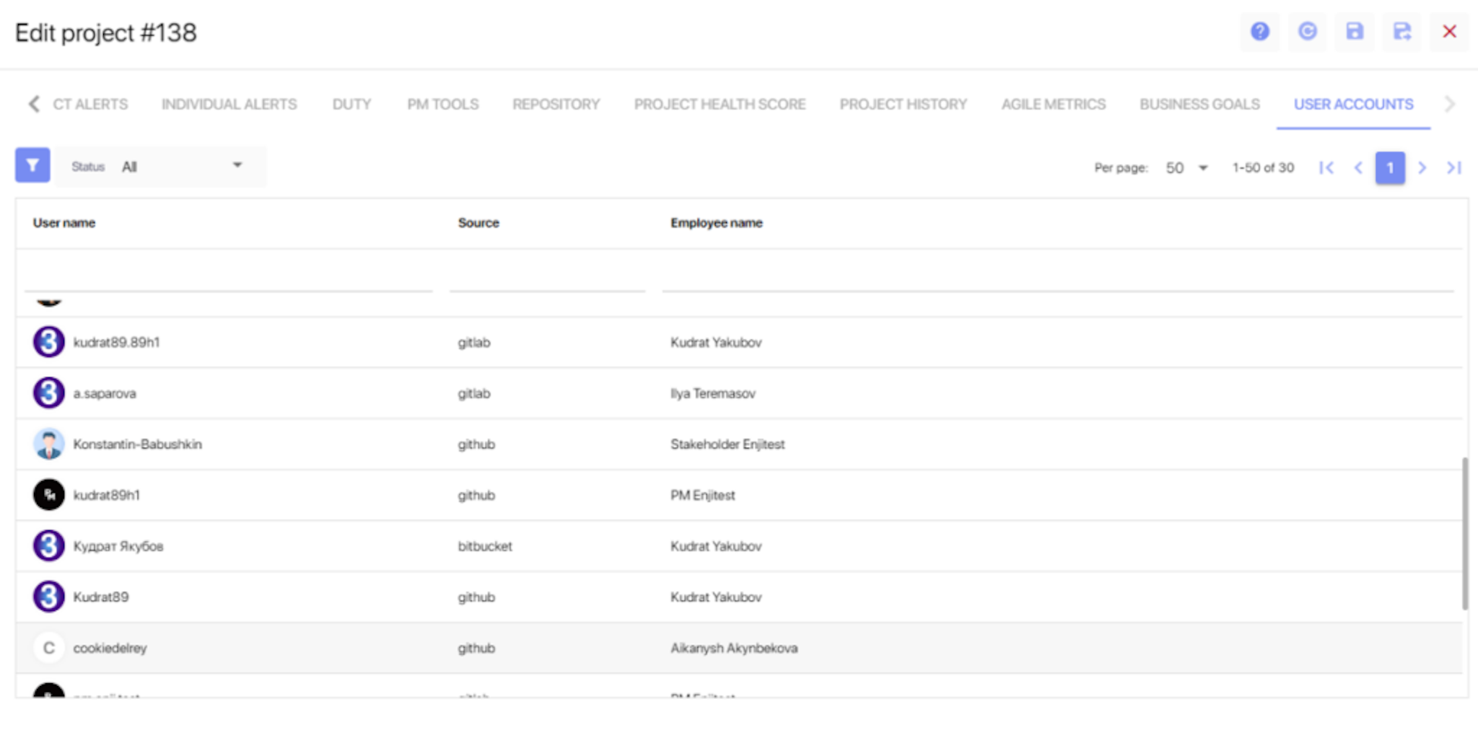Click page number 1 button
Image resolution: width=1478 pixels, height=733 pixels.
1390,168
